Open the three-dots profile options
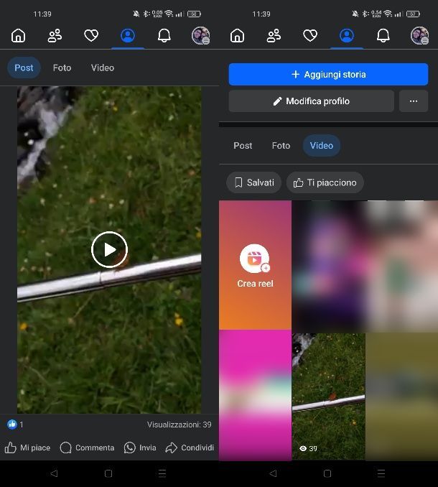 [x=414, y=101]
